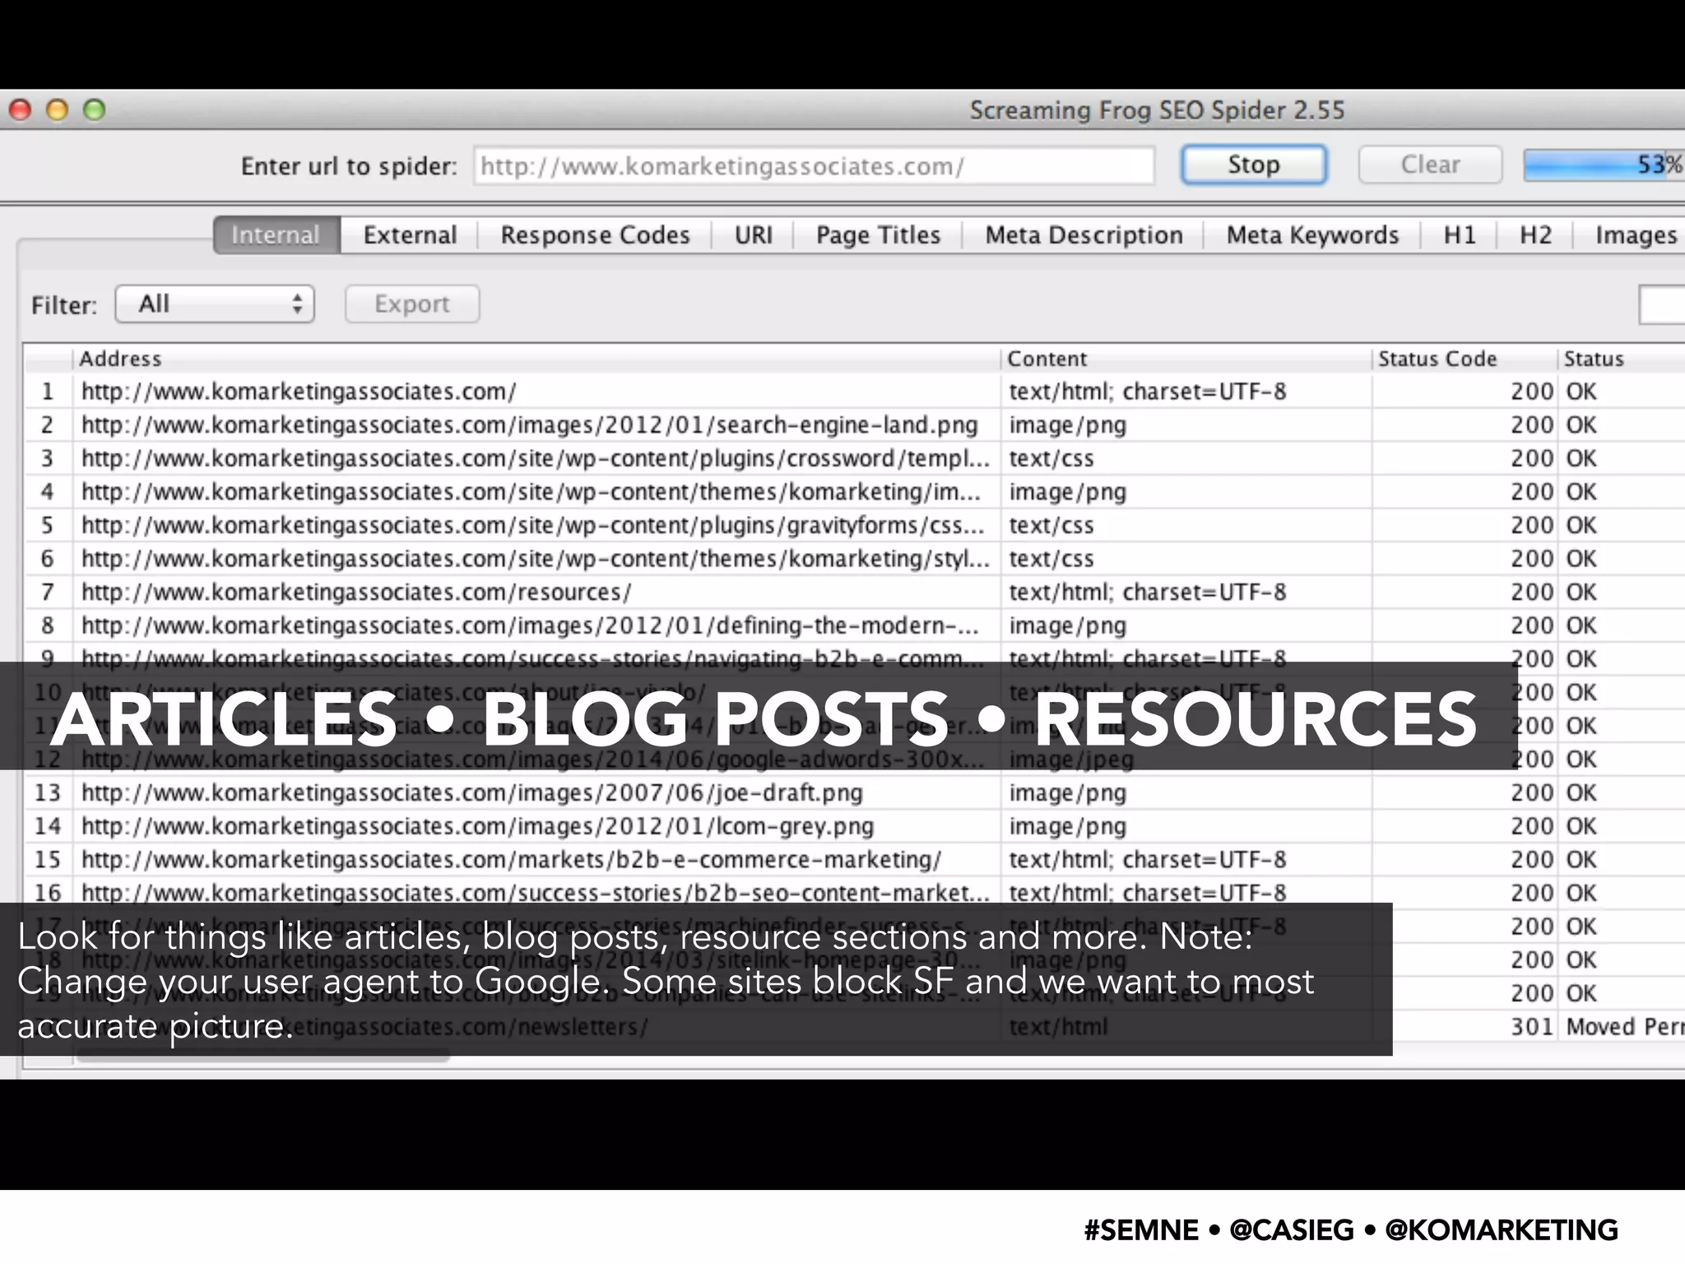Screen dimensions: 1685x1264
Task: Open the H1 tab
Action: pos(1460,235)
